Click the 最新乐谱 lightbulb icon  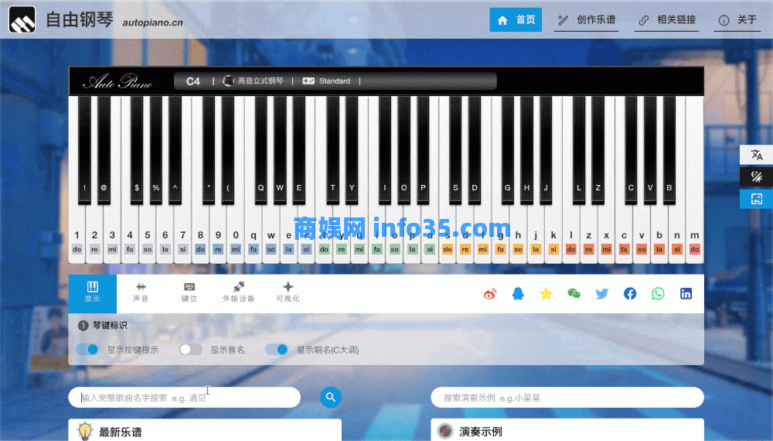tap(85, 431)
